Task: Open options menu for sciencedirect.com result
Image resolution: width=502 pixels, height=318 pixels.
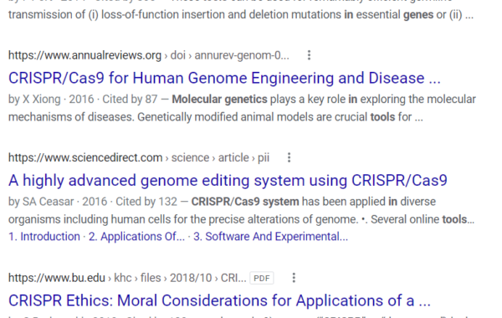Action: tap(289, 157)
